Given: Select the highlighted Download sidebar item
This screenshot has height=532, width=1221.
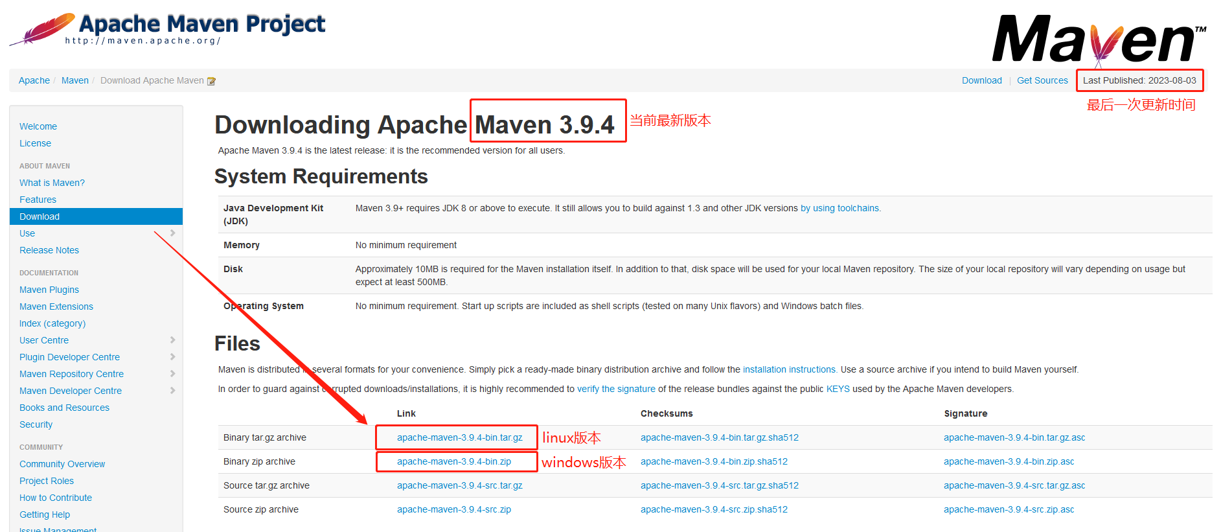Looking at the screenshot, I should click(96, 216).
